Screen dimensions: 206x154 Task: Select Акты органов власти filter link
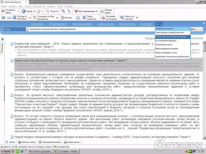click(58, 24)
